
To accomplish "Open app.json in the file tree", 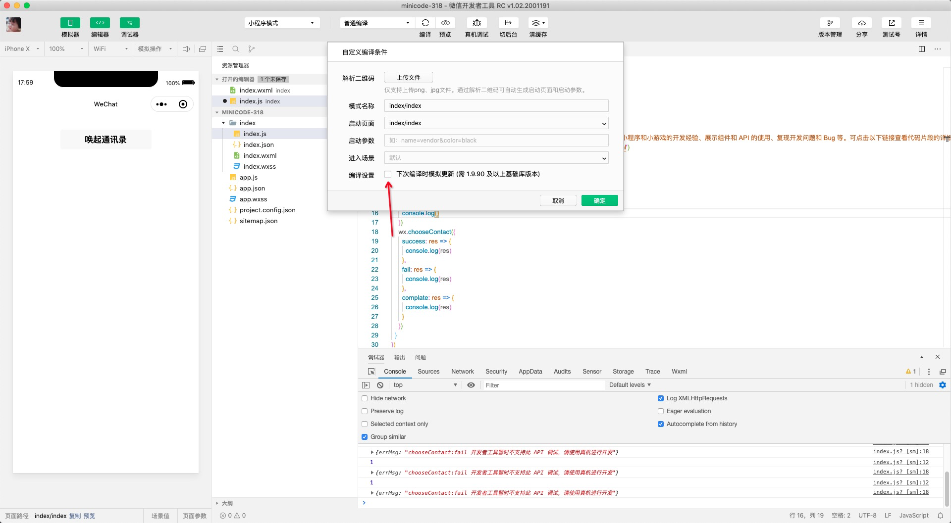I will 252,189.
